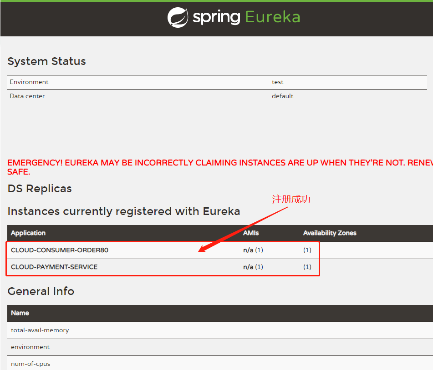433x370 pixels.
Task: Click the "Data center" row label
Action: click(x=27, y=96)
